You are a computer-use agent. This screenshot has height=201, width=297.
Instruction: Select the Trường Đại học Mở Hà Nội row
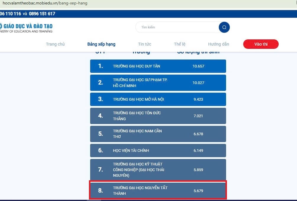[158, 99]
